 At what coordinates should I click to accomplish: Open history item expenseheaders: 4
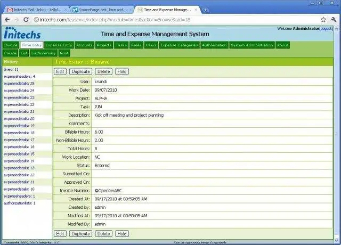tap(19, 77)
